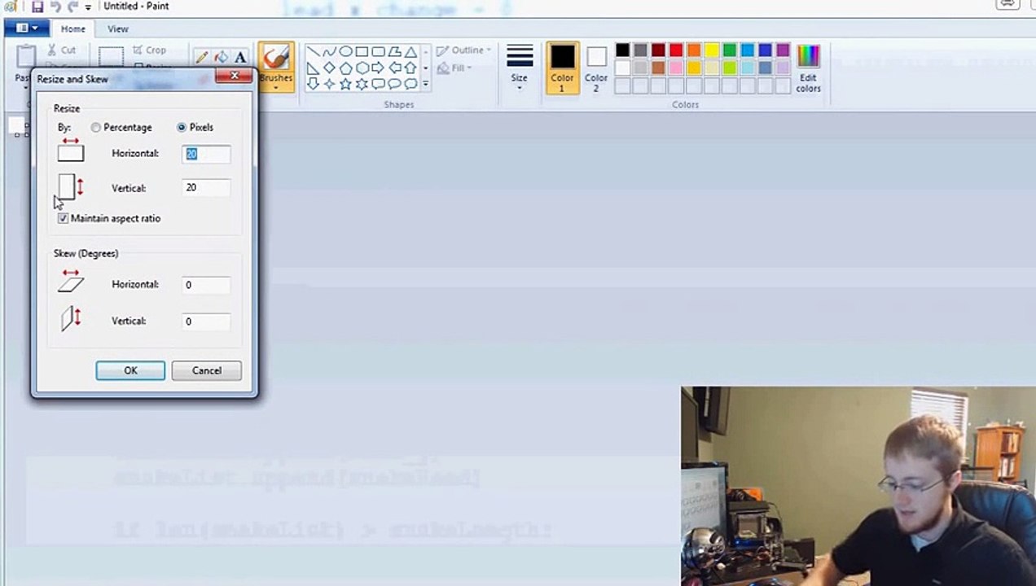Pick the pink color swatch
Viewport: 1036px width, 586px height.
pyautogui.click(x=676, y=68)
